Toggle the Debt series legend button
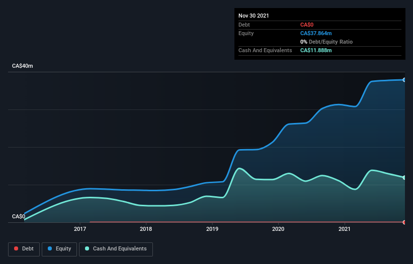 pyautogui.click(x=24, y=249)
